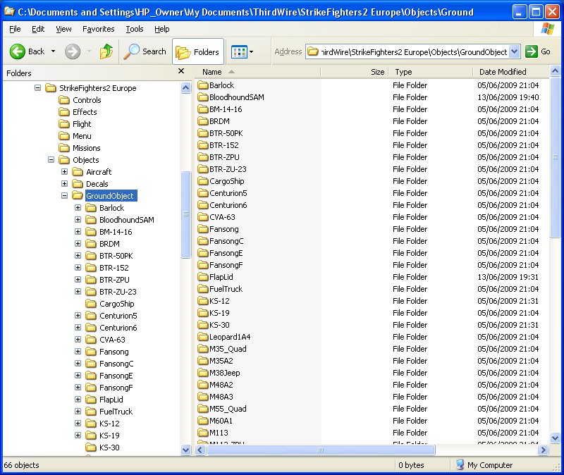This screenshot has width=564, height=475.
Task: Close the Folders pane with X
Action: pos(181,71)
